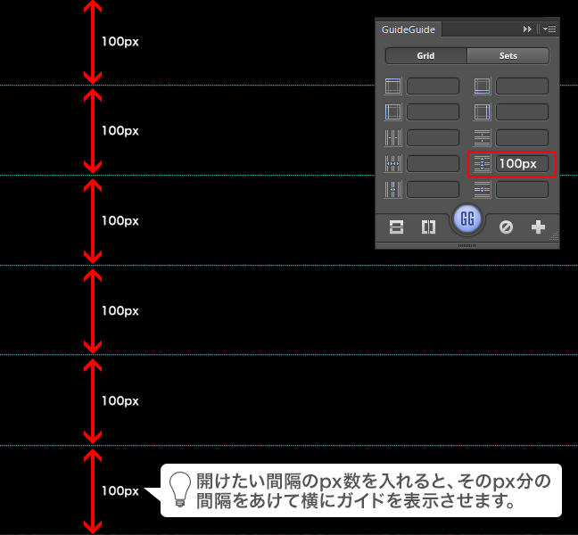
Task: Click the row gutter icon
Action: (483, 189)
